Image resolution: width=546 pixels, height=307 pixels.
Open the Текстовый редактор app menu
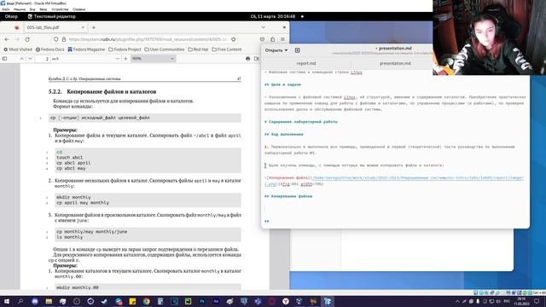point(51,16)
